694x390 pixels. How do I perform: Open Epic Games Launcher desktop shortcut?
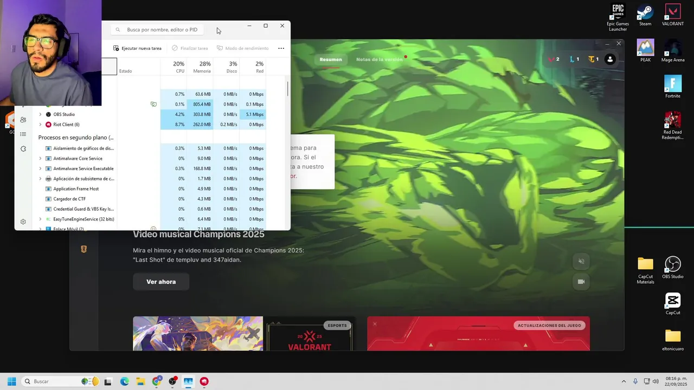point(618,17)
